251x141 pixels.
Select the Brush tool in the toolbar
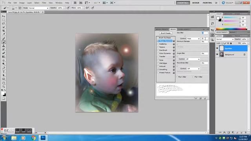4,42
